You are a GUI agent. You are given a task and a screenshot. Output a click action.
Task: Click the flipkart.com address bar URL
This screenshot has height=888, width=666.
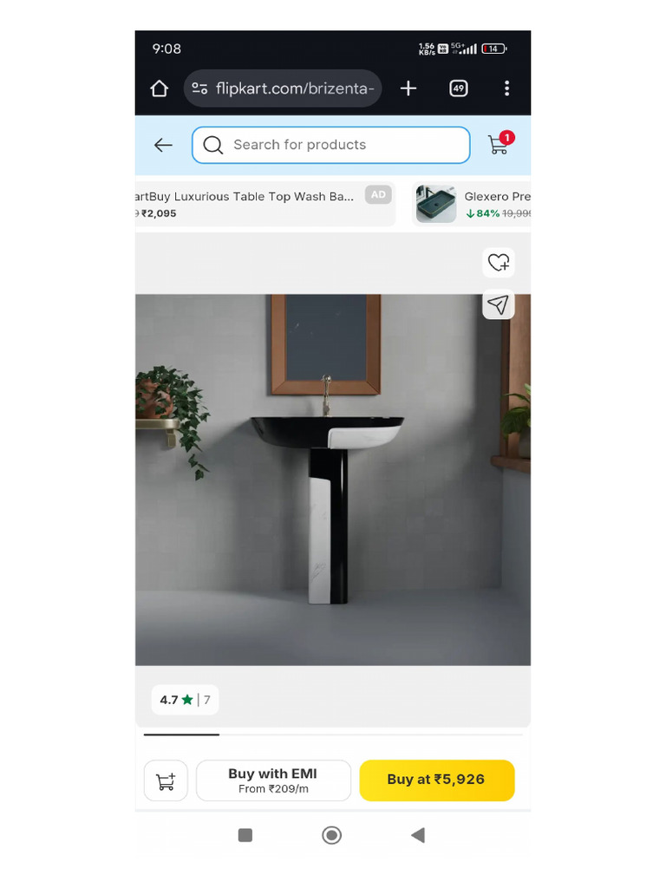click(x=295, y=88)
